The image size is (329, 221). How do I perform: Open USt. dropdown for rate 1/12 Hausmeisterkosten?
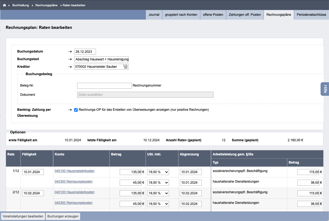pos(158,172)
